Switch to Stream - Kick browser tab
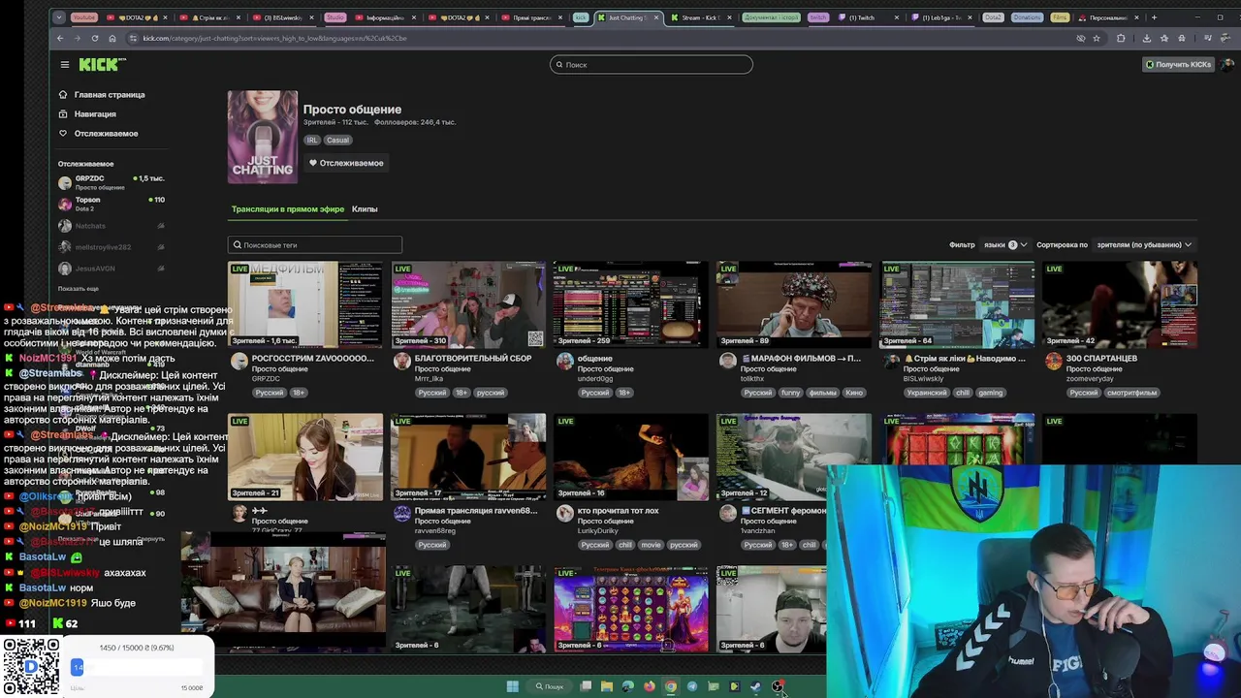Screen dimensions: 1241x698 click(700, 17)
